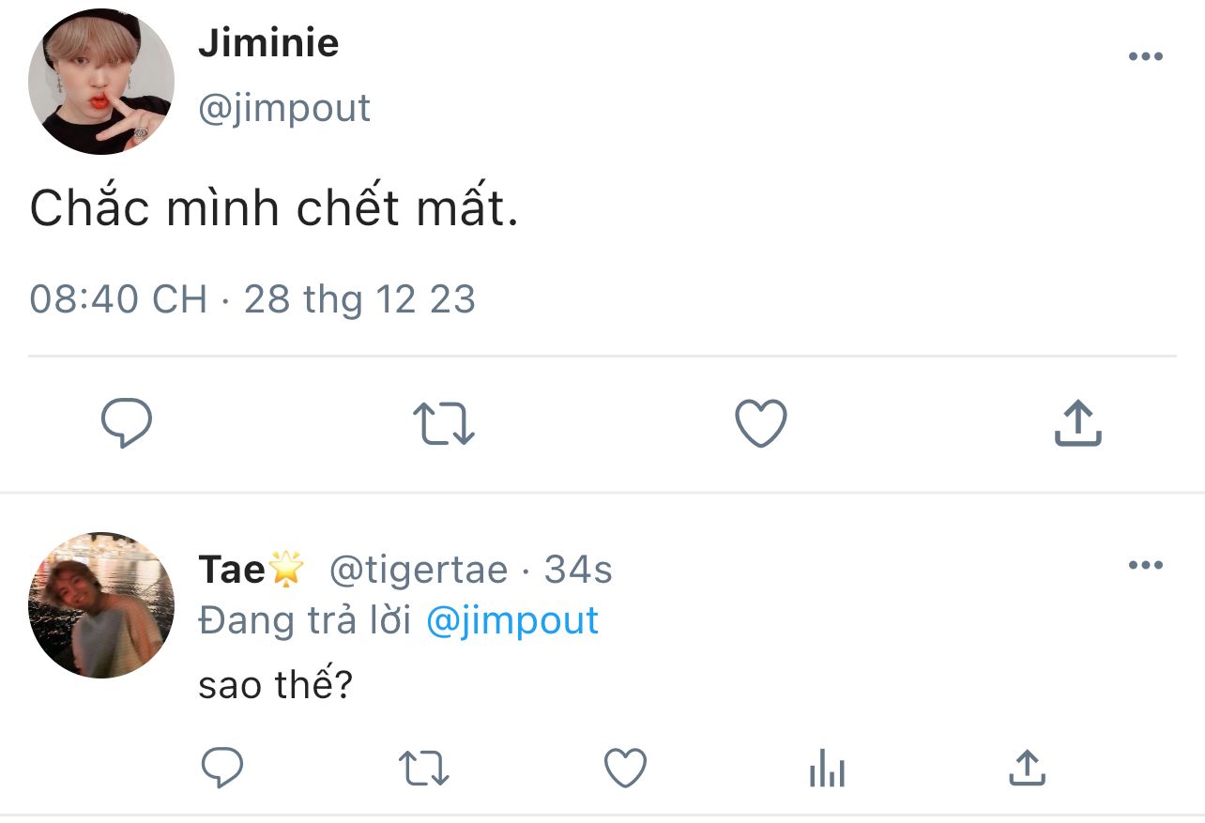Click the @jimpout handle under Jiminie

click(x=284, y=109)
